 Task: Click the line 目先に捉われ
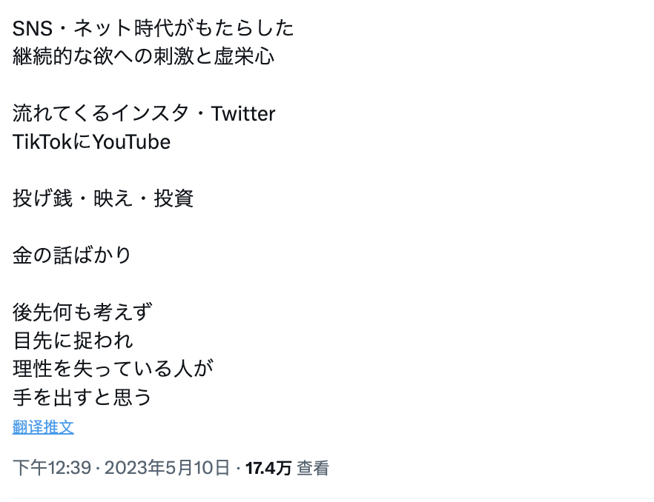(73, 341)
